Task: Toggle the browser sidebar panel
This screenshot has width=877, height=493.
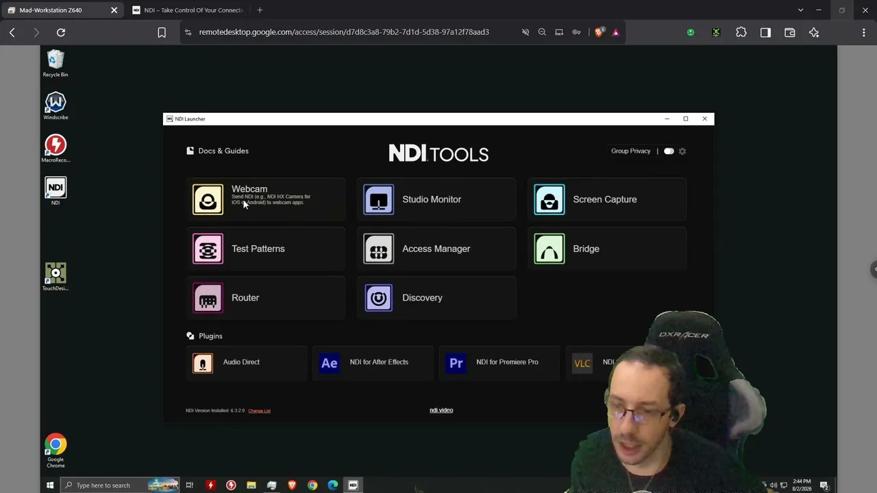Action: (x=765, y=32)
